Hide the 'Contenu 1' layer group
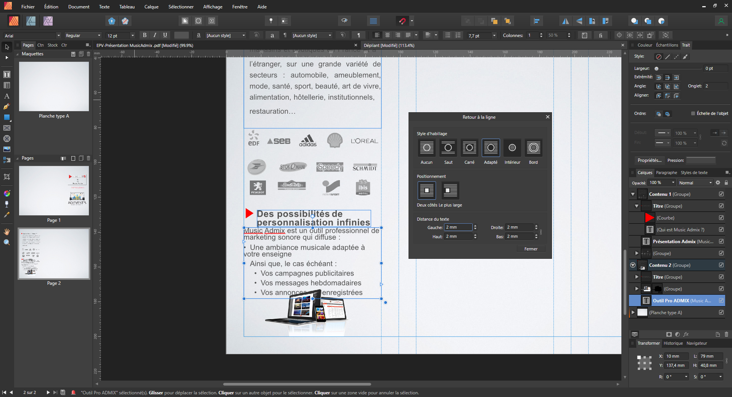 point(721,194)
